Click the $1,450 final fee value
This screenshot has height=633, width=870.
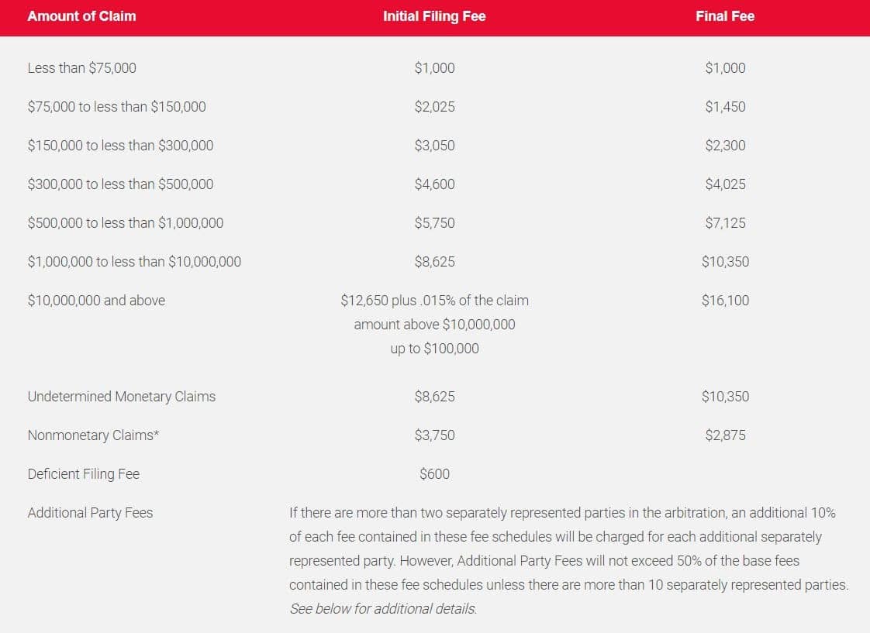click(725, 107)
